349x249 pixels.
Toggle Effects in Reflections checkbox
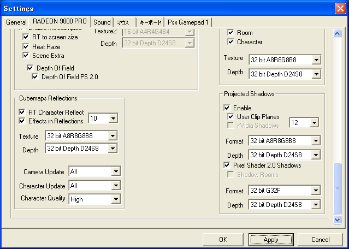(x=22, y=121)
